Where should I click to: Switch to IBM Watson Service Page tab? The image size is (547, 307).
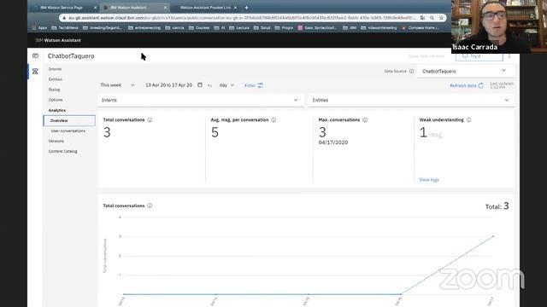pos(62,8)
